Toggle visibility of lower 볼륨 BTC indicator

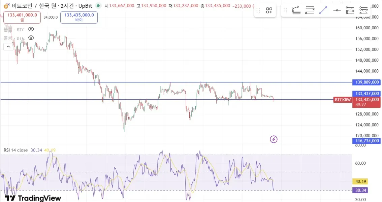tap(31, 38)
